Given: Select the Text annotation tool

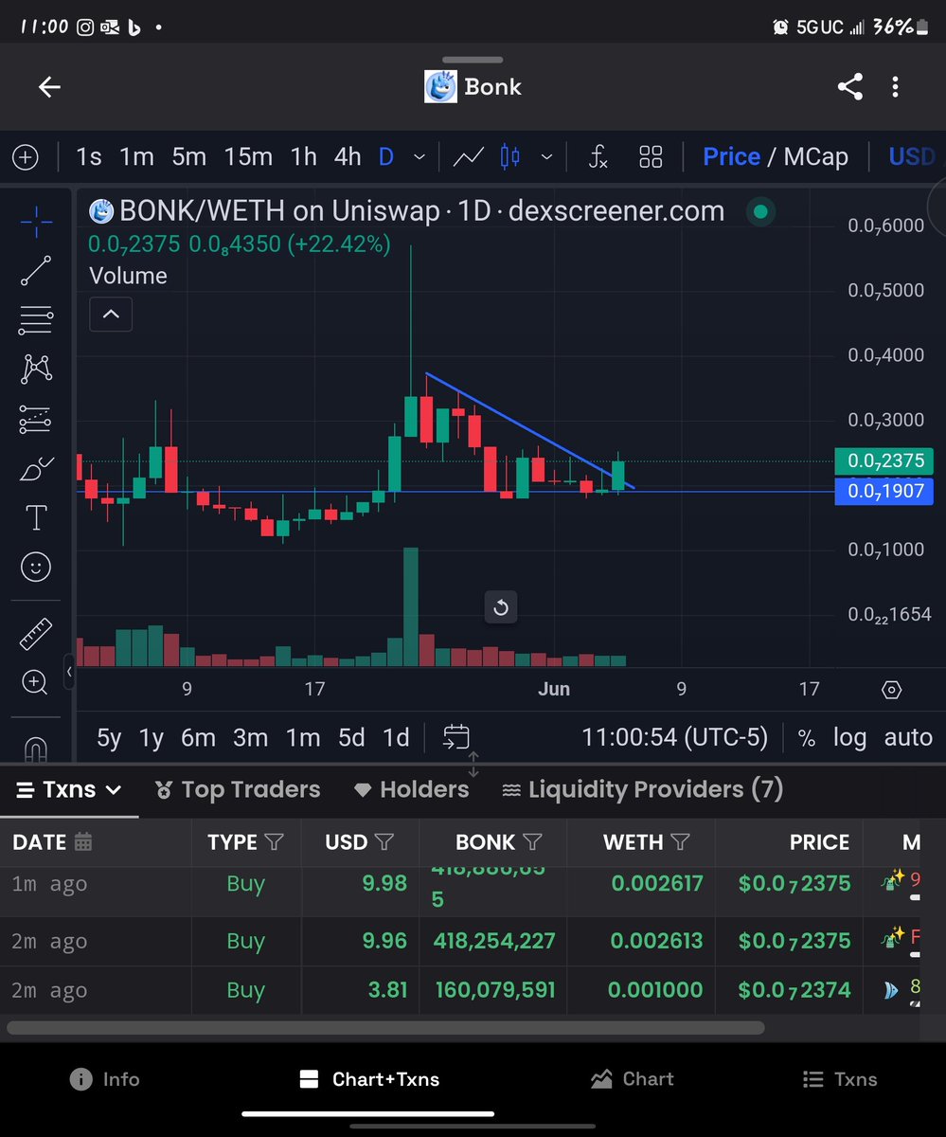Looking at the screenshot, I should pyautogui.click(x=36, y=517).
